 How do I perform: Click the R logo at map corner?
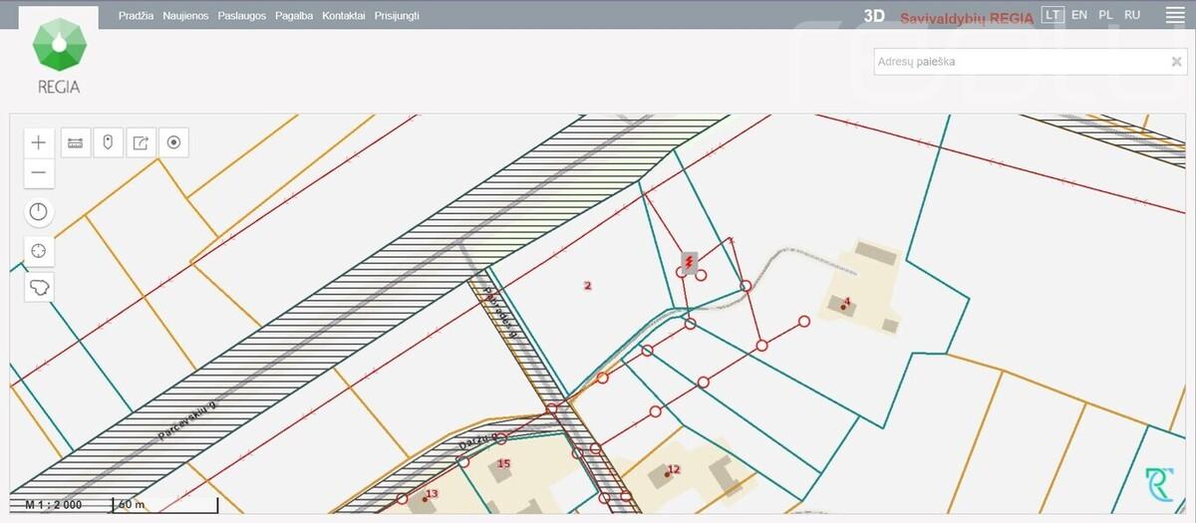pyautogui.click(x=1159, y=485)
